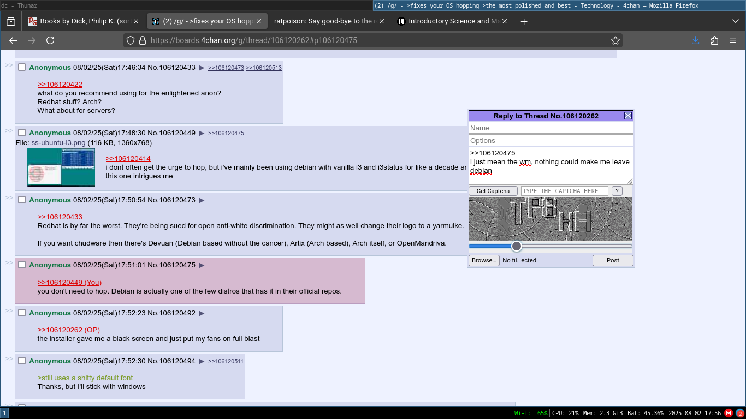Open the extensions menu
Image resolution: width=746 pixels, height=419 pixels.
pos(714,40)
